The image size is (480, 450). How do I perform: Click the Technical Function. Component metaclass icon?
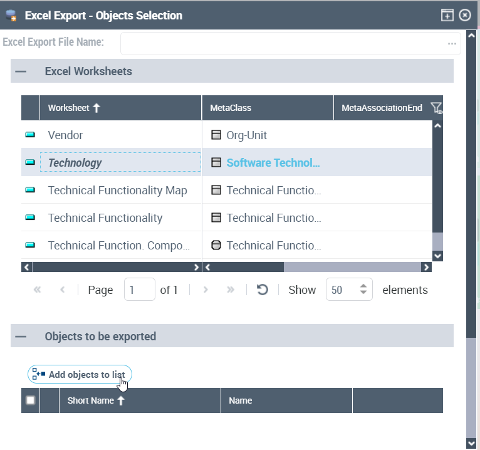click(216, 246)
